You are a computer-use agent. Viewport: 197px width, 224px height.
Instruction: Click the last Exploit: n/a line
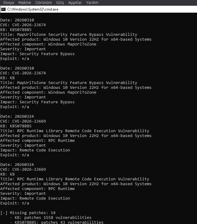tap(15, 203)
